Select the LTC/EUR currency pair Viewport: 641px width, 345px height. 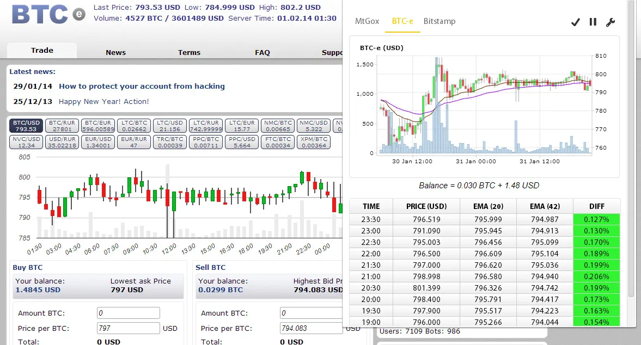point(242,126)
